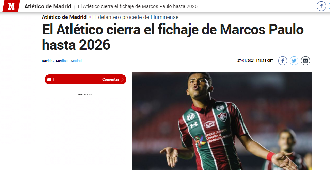
Task: Click the CET timezone abbreviation
Action: coord(270,61)
